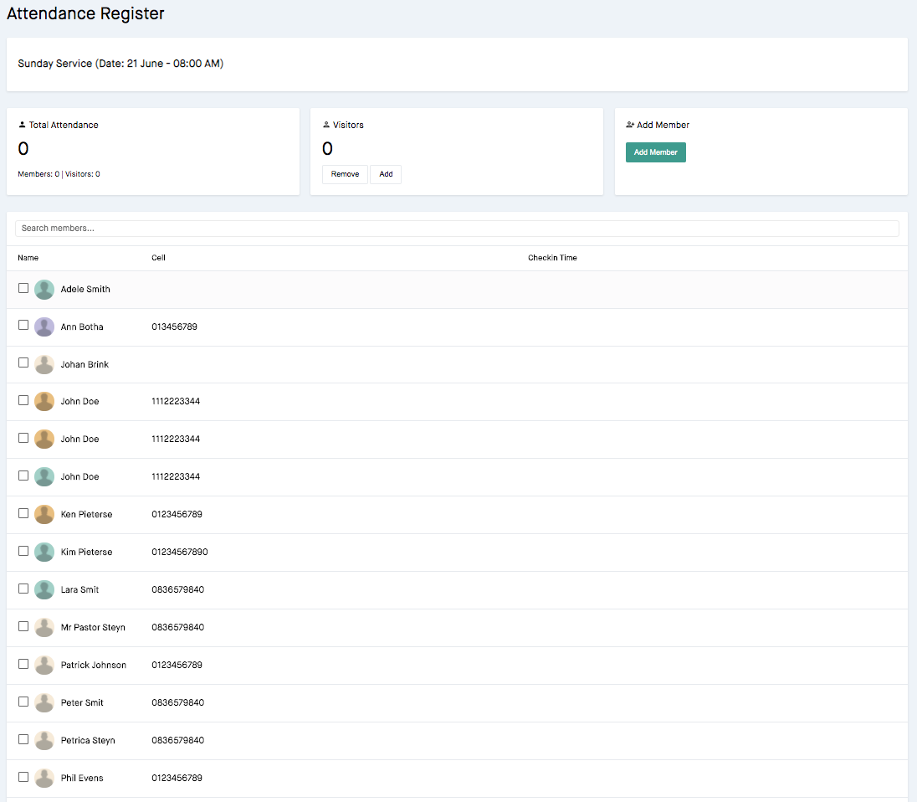Click the Visitors icon in the visitors card
Viewport: 917px width, 802px height.
point(325,124)
